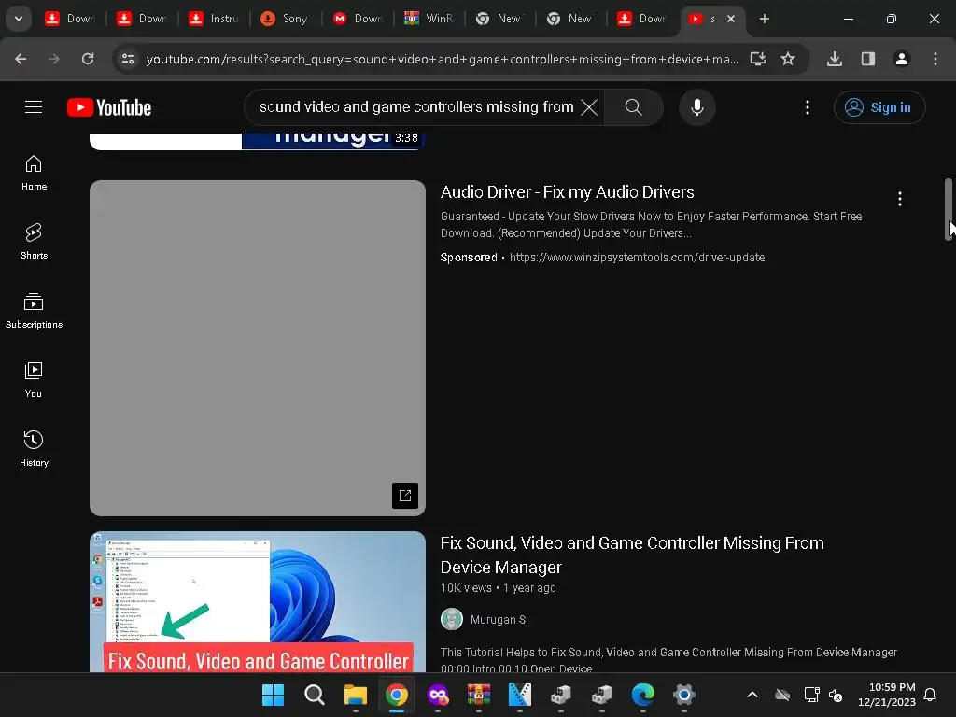Click the Chrome address bar URL

[442, 59]
